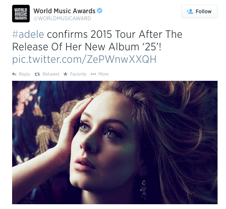Viewport: 226px width, 209px height.
Task: Click the earring in the attached photo
Action: (x=143, y=190)
